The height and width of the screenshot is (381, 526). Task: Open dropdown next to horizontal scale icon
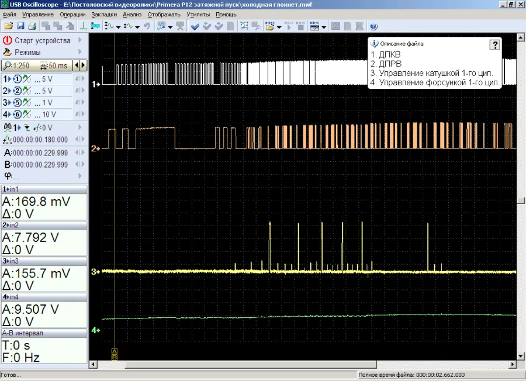click(x=137, y=27)
